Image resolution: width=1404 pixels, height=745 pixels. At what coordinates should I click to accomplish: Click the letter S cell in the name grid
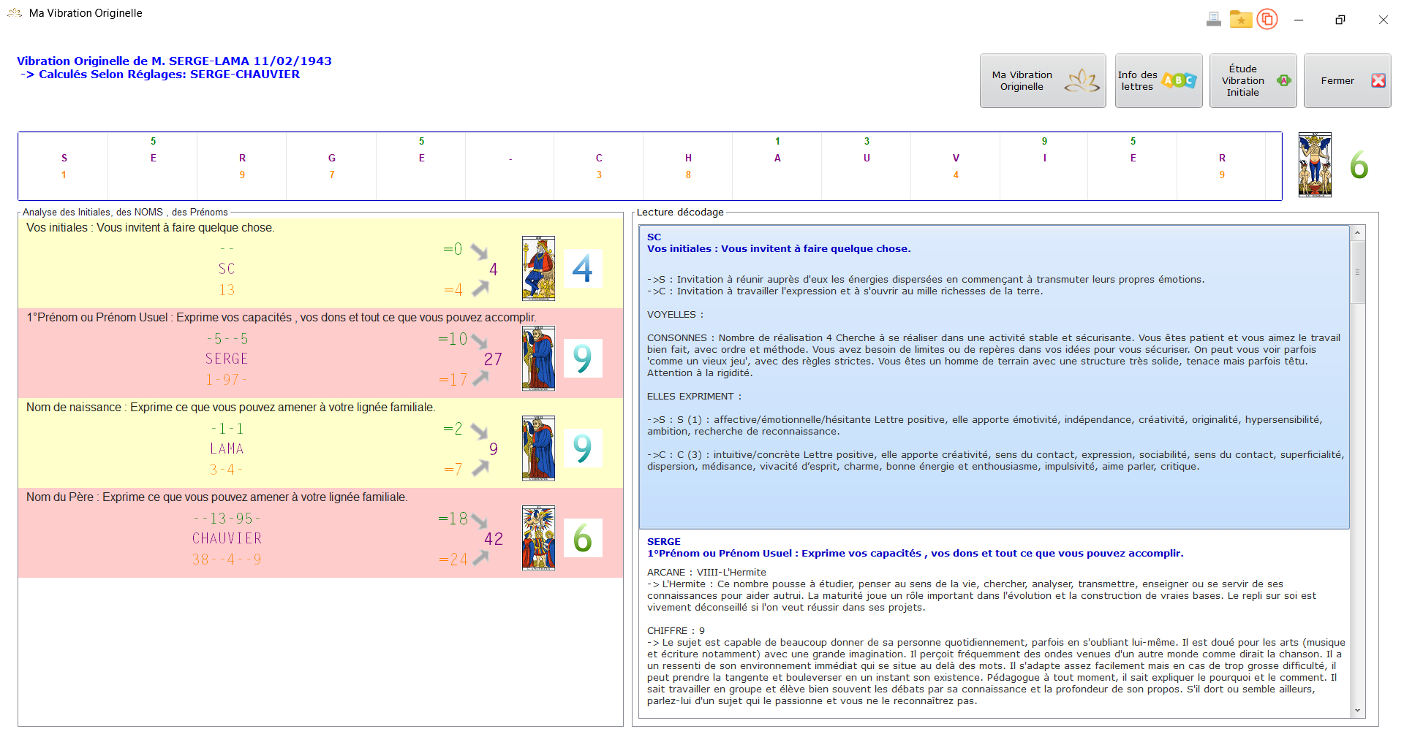[x=64, y=166]
